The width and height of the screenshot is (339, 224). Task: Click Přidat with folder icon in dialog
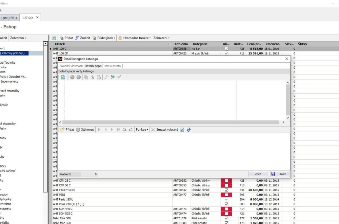(67, 130)
